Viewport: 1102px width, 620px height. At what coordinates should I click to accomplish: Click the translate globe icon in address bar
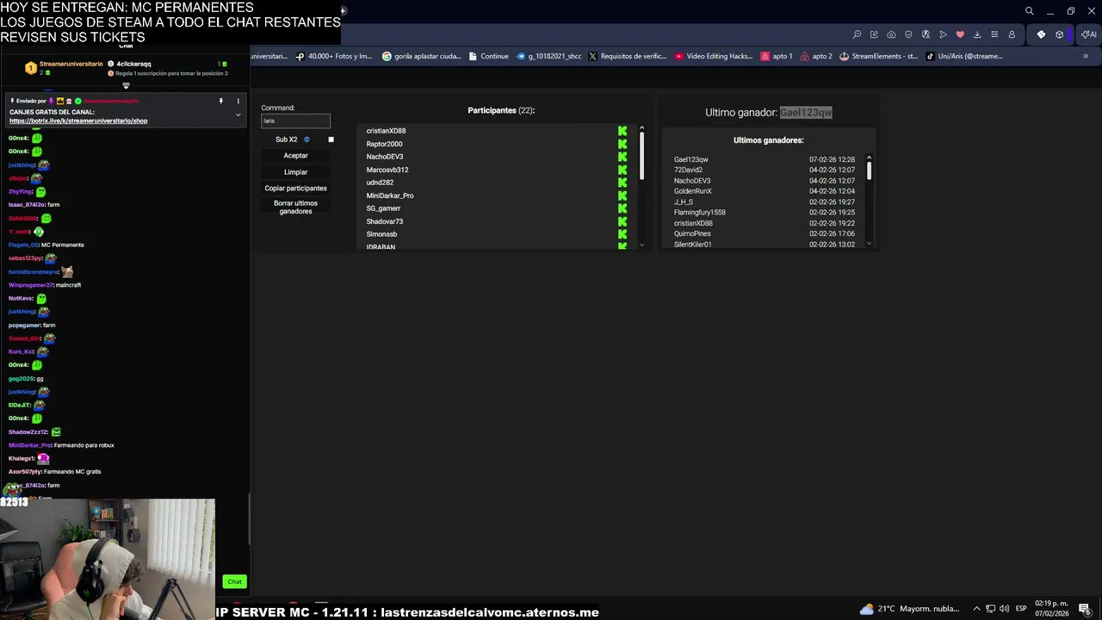[x=926, y=34]
